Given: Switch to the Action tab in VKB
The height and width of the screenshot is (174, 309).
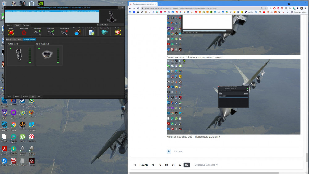Looking at the screenshot, I should click(x=9, y=25).
